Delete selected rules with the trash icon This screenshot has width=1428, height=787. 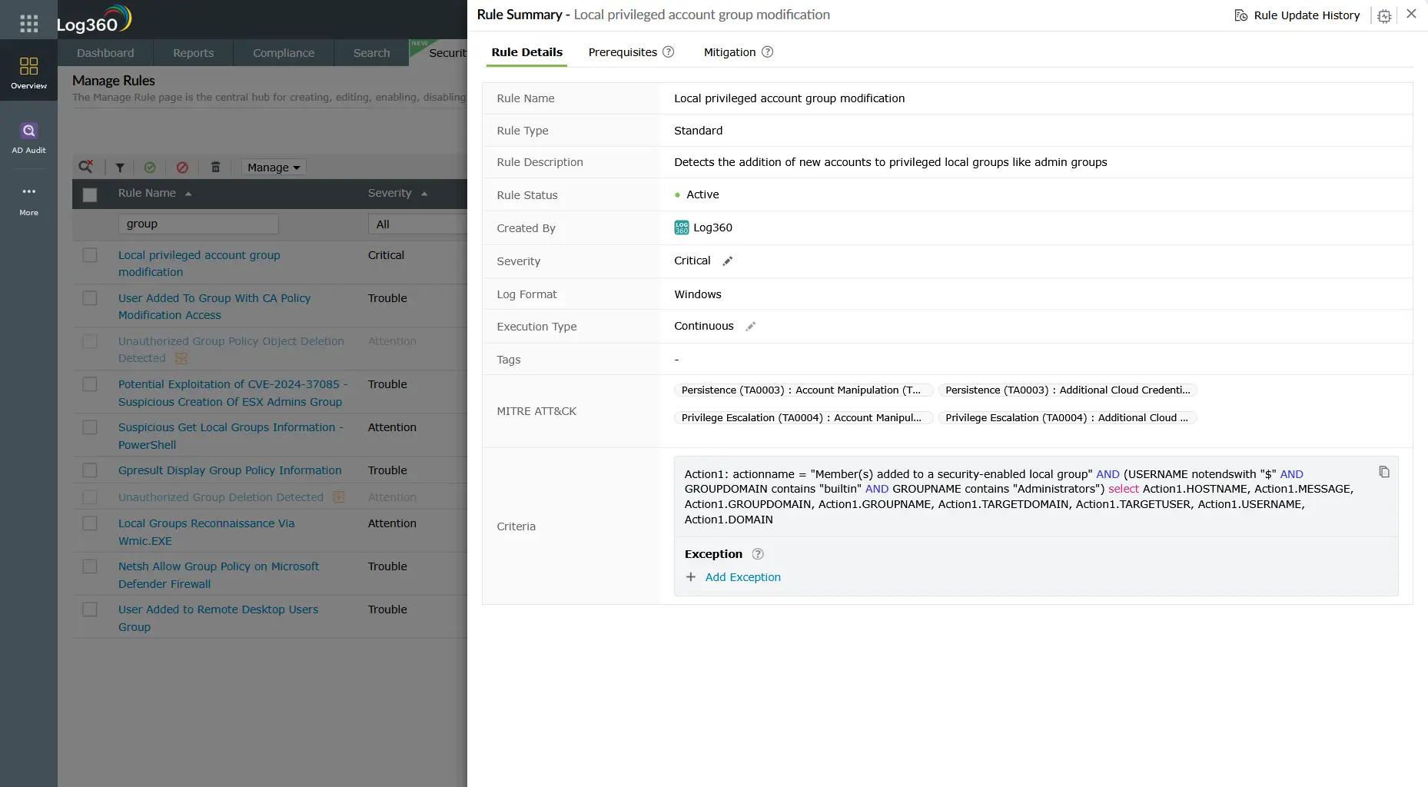point(215,167)
